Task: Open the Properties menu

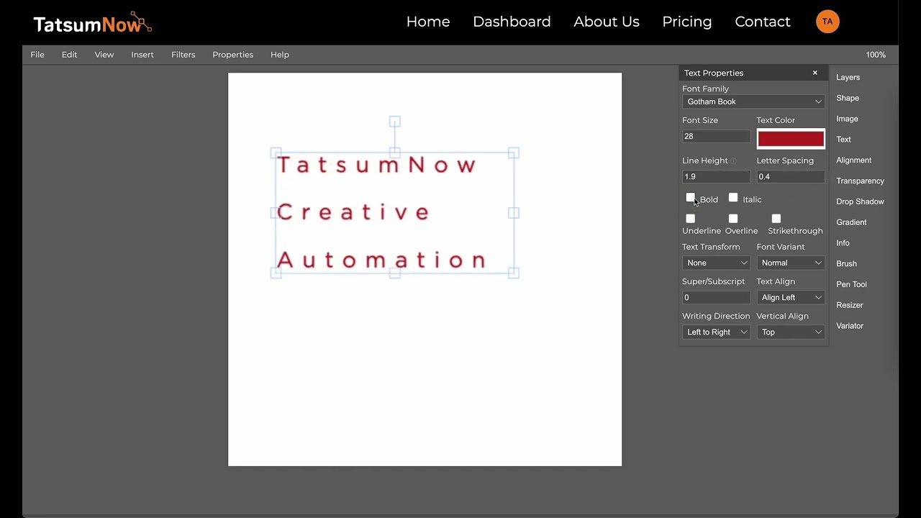Action: (x=233, y=55)
